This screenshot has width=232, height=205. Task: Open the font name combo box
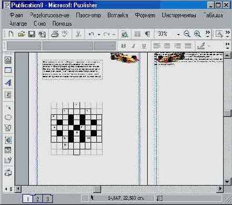pyautogui.click(x=68, y=46)
